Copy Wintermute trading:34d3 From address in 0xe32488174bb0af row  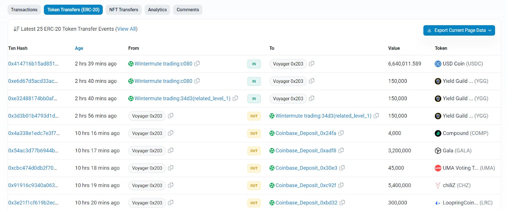(235, 98)
